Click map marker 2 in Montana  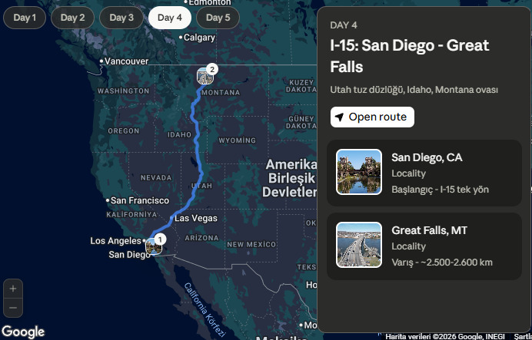pos(205,75)
